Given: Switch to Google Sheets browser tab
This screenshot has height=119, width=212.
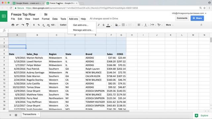Looking at the screenshot, I should (28, 3).
